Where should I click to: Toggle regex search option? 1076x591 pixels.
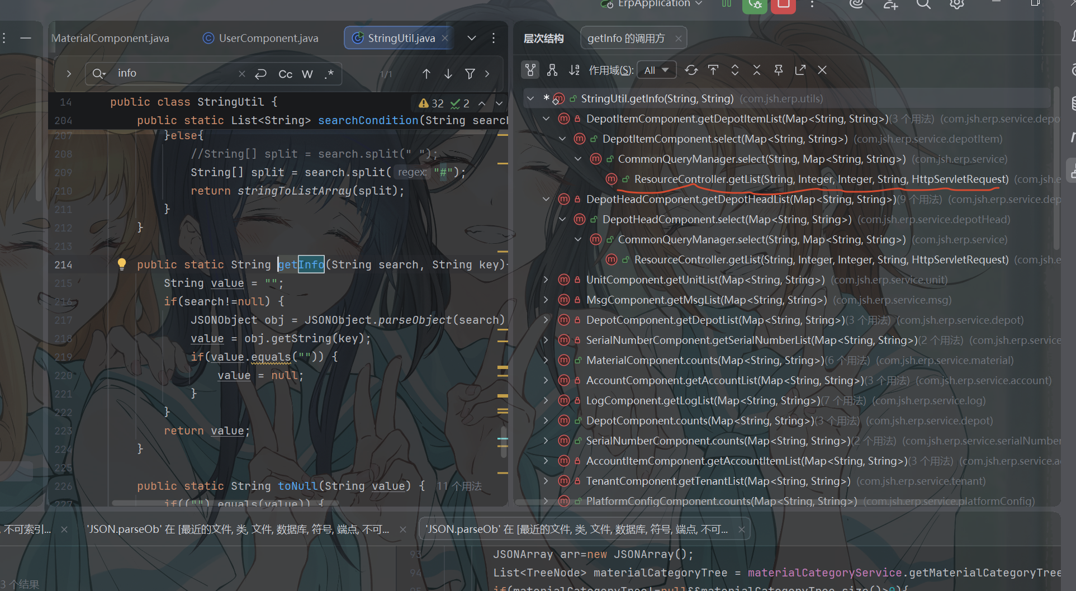(329, 74)
